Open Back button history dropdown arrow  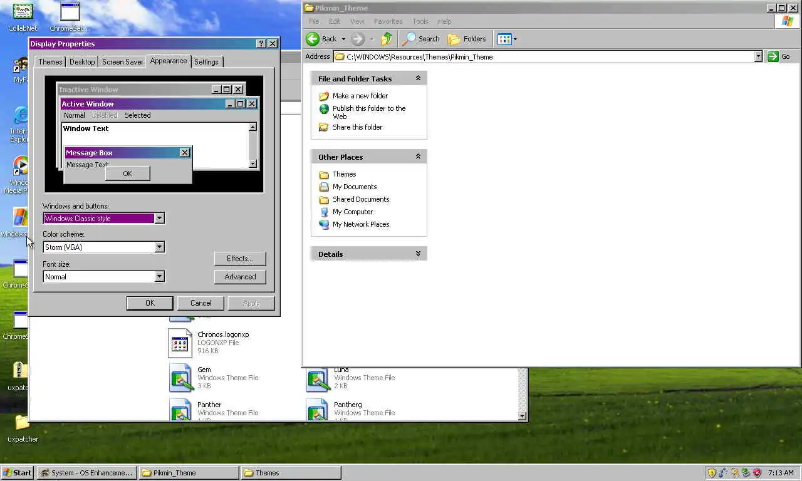coord(343,39)
